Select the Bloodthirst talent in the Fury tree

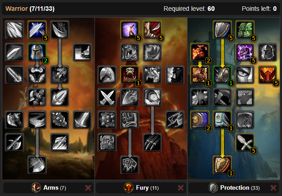point(130,165)
